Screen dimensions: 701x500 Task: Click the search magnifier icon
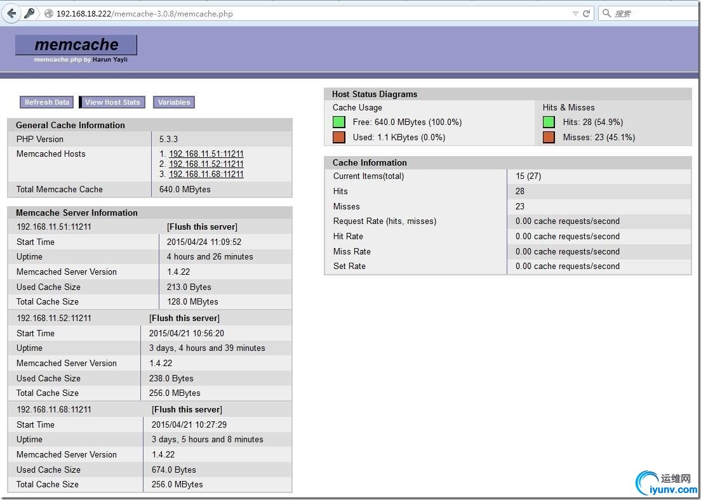point(606,13)
